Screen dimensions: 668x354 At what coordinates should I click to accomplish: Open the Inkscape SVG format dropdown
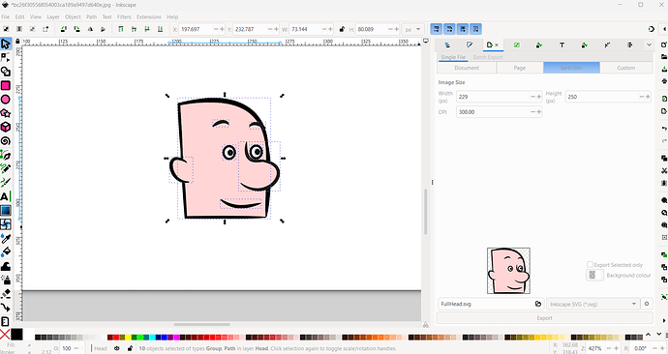tap(593, 304)
